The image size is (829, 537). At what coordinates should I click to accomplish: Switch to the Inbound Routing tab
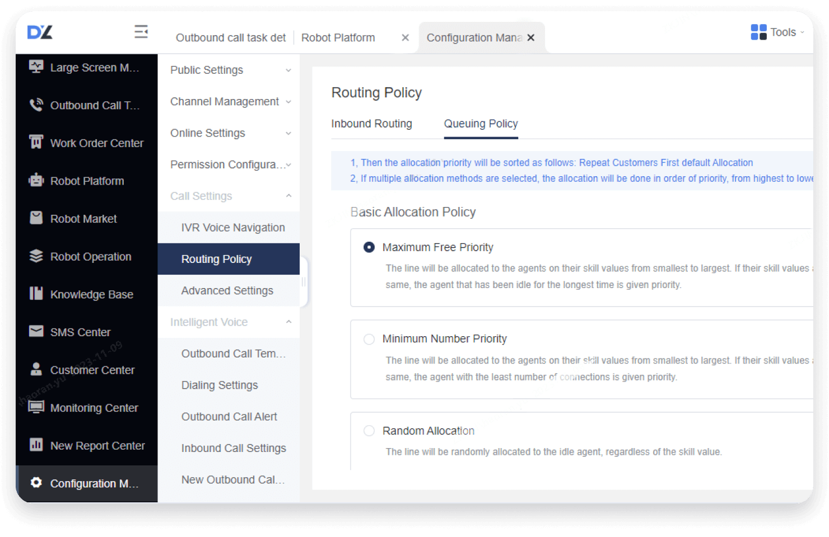[371, 124]
